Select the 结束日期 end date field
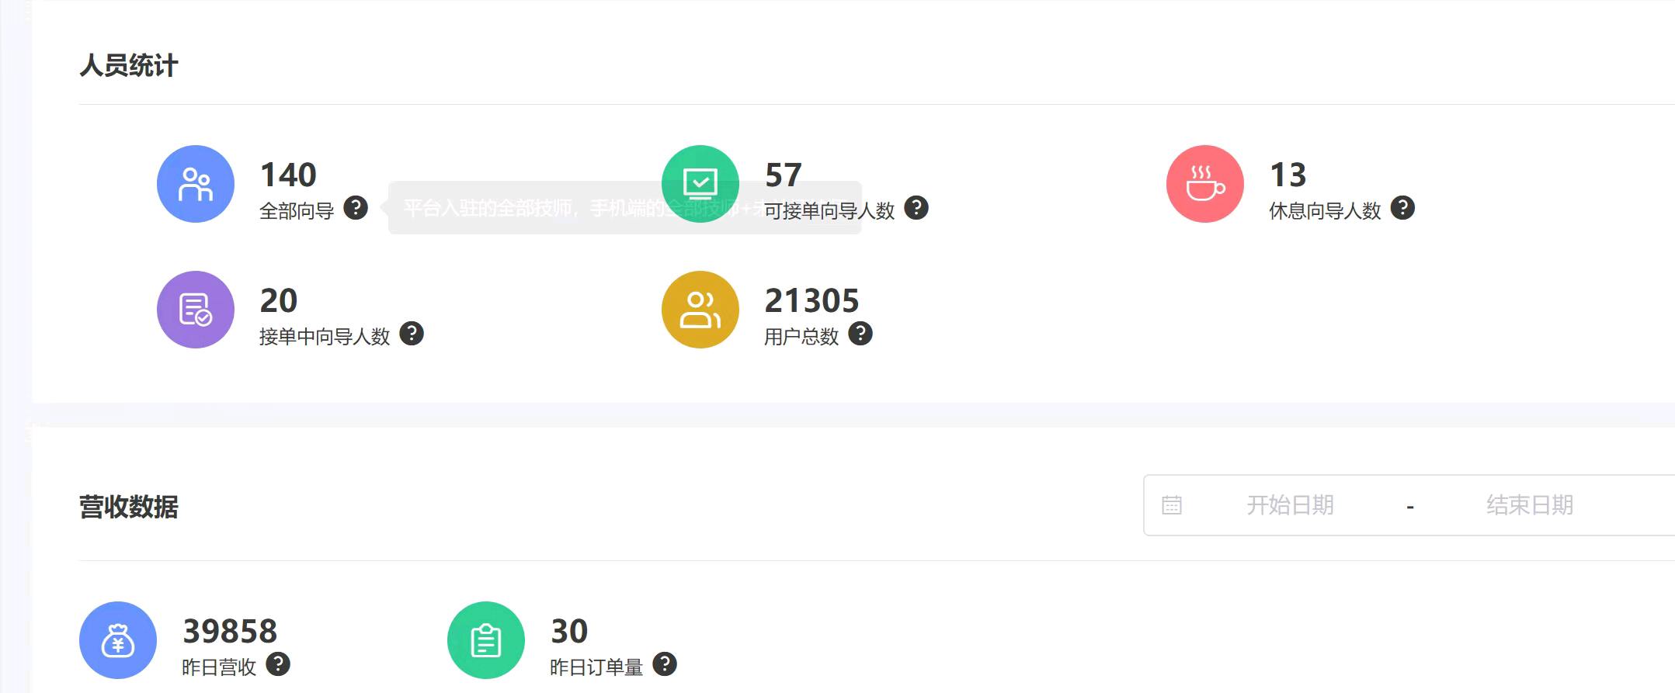Image resolution: width=1675 pixels, height=693 pixels. coord(1530,505)
